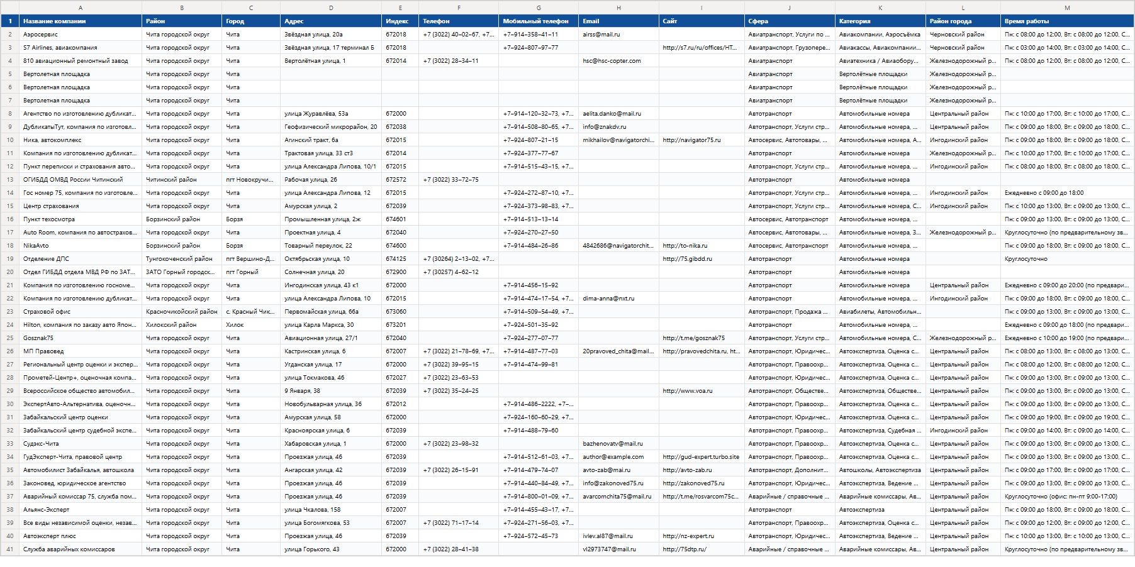Click the 'Категория' header cell
Image resolution: width=1135 pixels, height=567 pixels.
[880, 21]
